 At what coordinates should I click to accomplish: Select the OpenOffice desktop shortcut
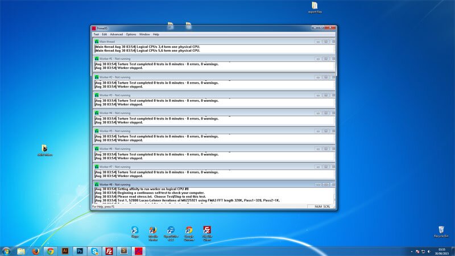pyautogui.click(x=171, y=233)
